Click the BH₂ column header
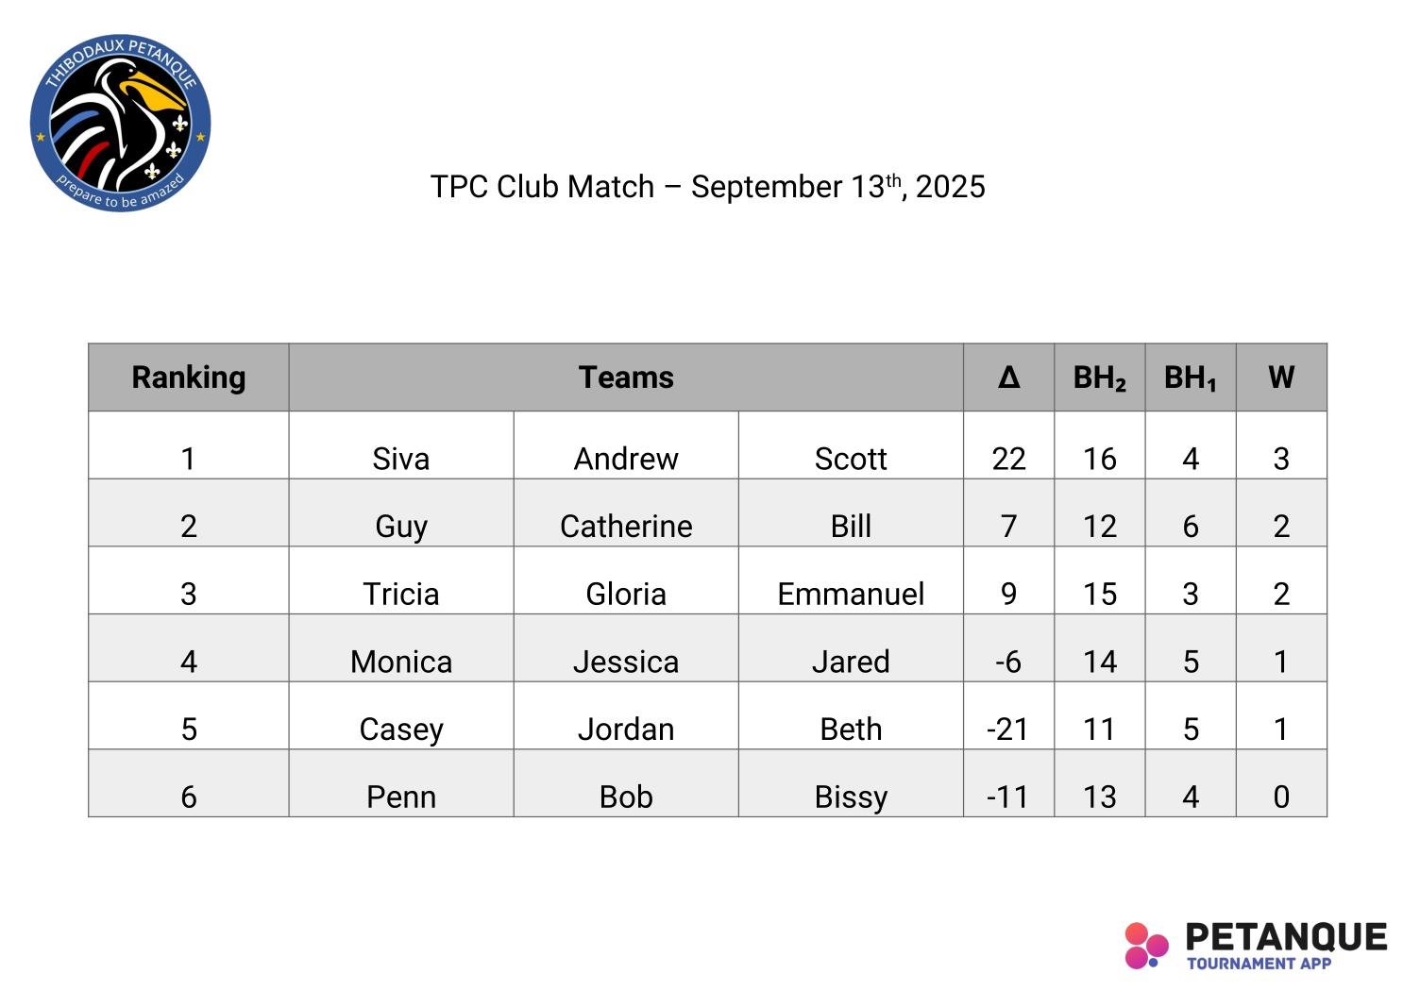Image resolution: width=1420 pixels, height=1007 pixels. (1099, 378)
